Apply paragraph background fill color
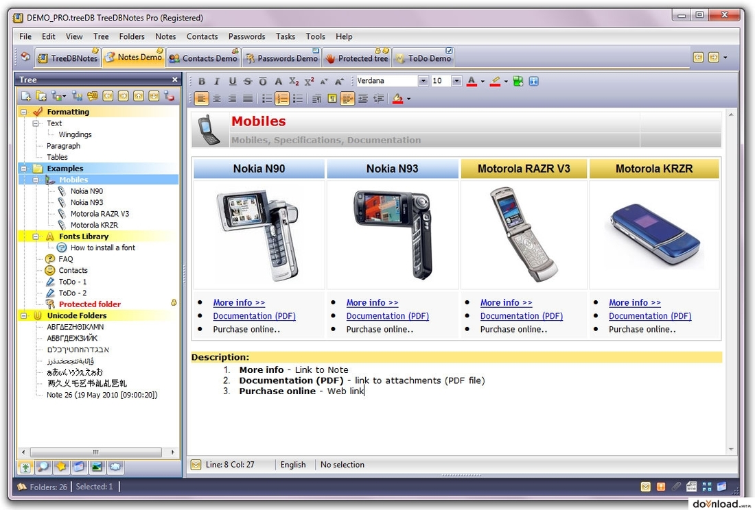The width and height of the screenshot is (755, 510). point(397,99)
